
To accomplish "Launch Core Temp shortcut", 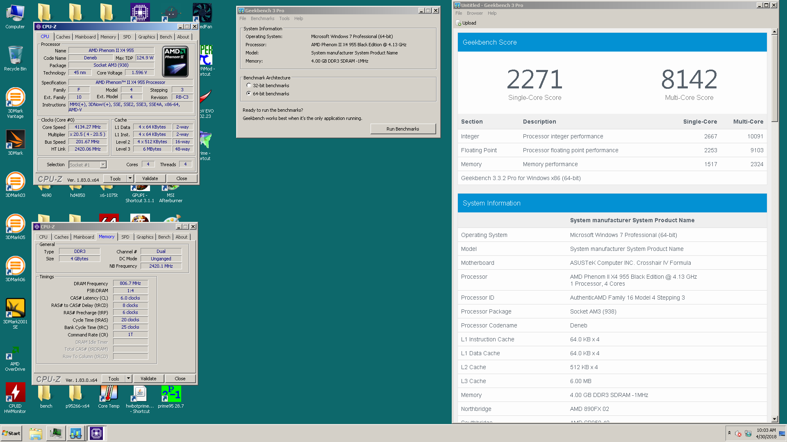I will tap(109, 396).
